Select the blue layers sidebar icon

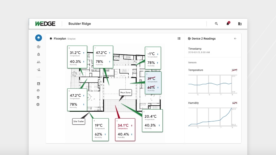click(39, 38)
